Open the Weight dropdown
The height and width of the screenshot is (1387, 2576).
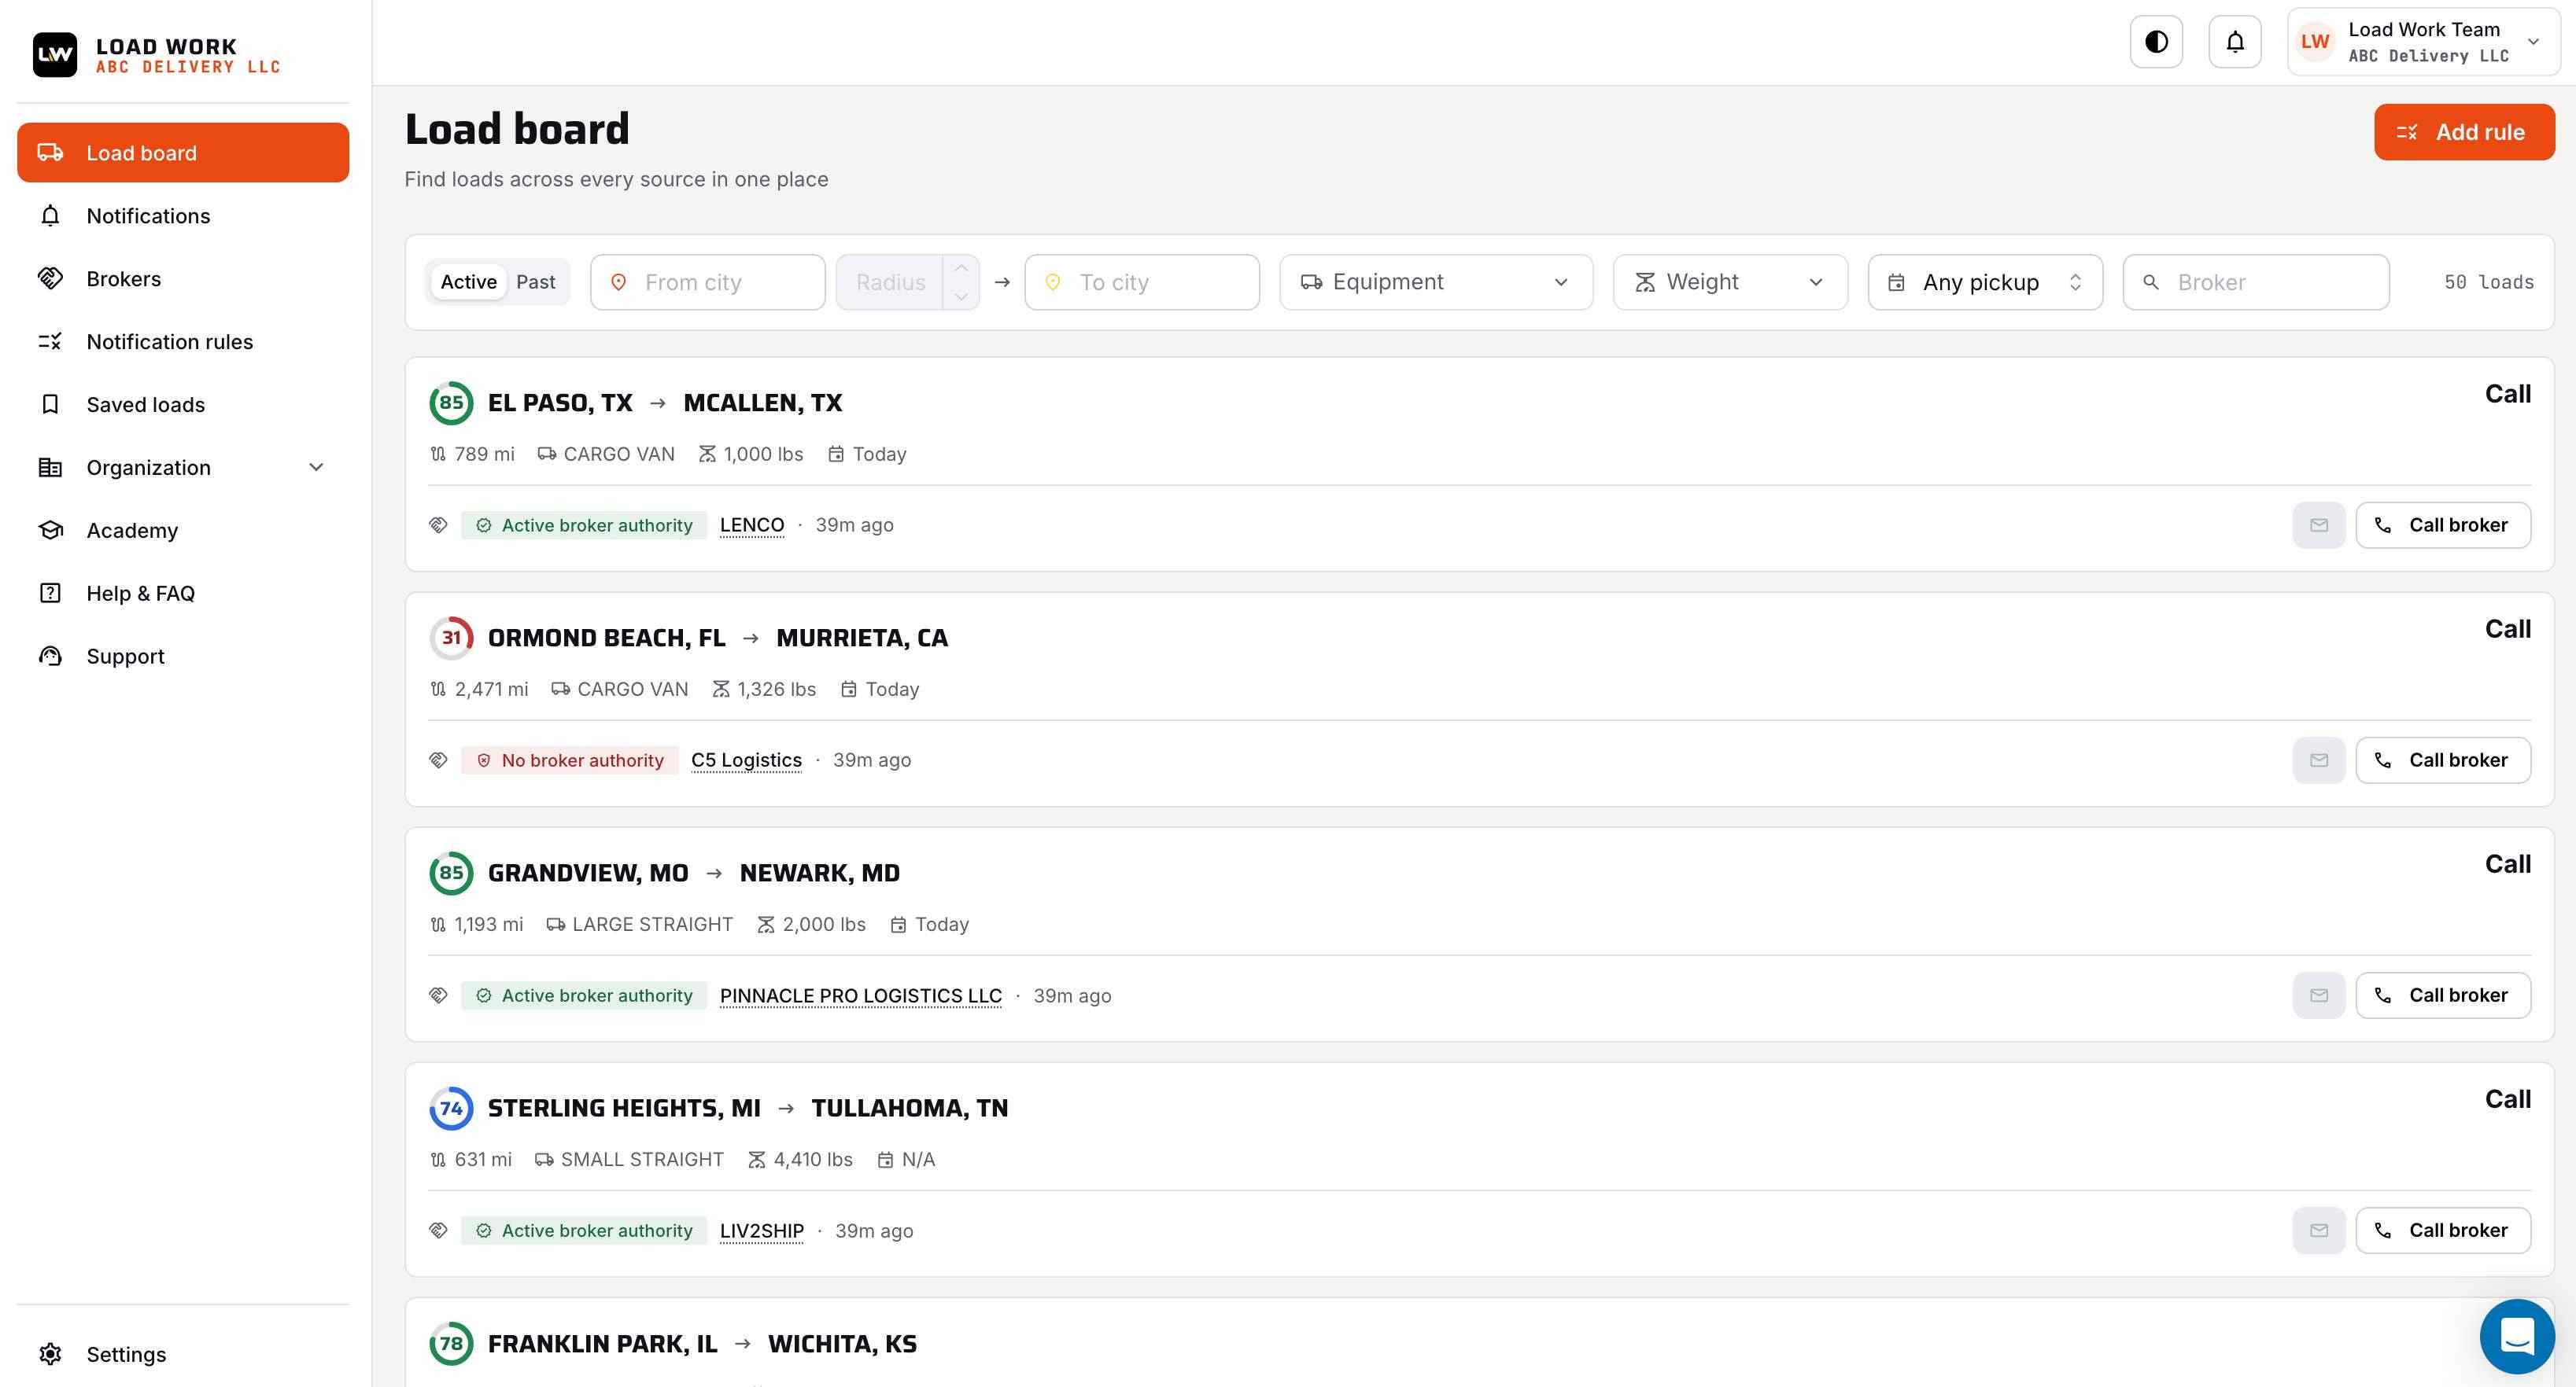pos(1730,281)
